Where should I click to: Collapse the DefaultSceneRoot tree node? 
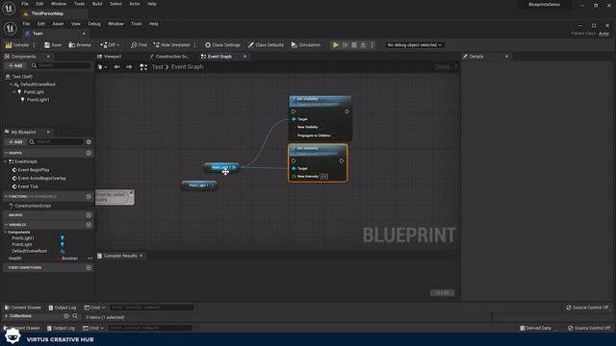pyautogui.click(x=11, y=85)
